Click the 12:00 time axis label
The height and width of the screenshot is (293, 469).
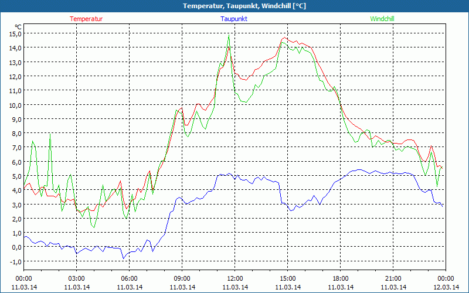[235, 278]
